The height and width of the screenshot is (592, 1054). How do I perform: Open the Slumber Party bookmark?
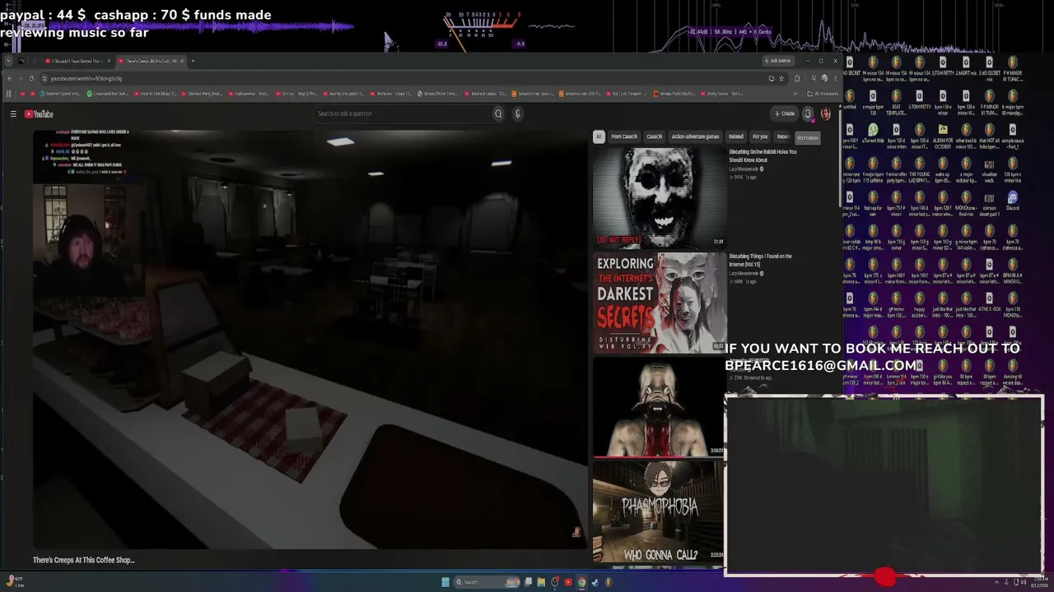pyautogui.click(x=201, y=94)
